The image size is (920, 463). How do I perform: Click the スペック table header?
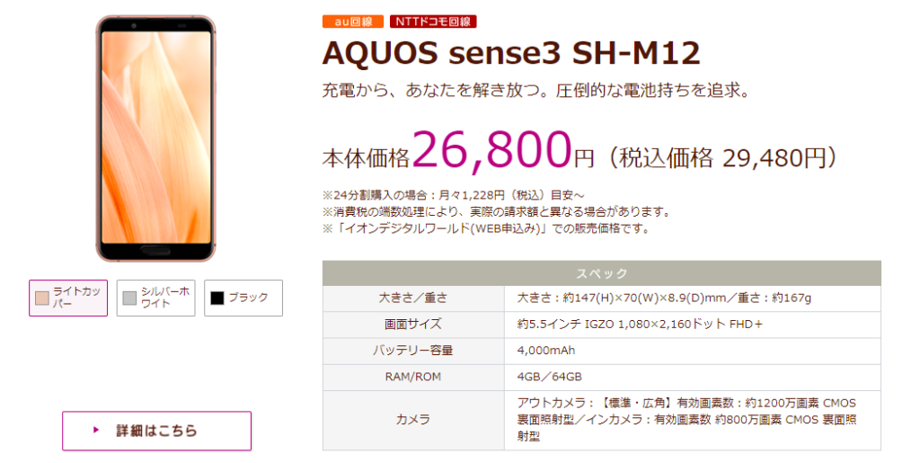click(x=601, y=273)
